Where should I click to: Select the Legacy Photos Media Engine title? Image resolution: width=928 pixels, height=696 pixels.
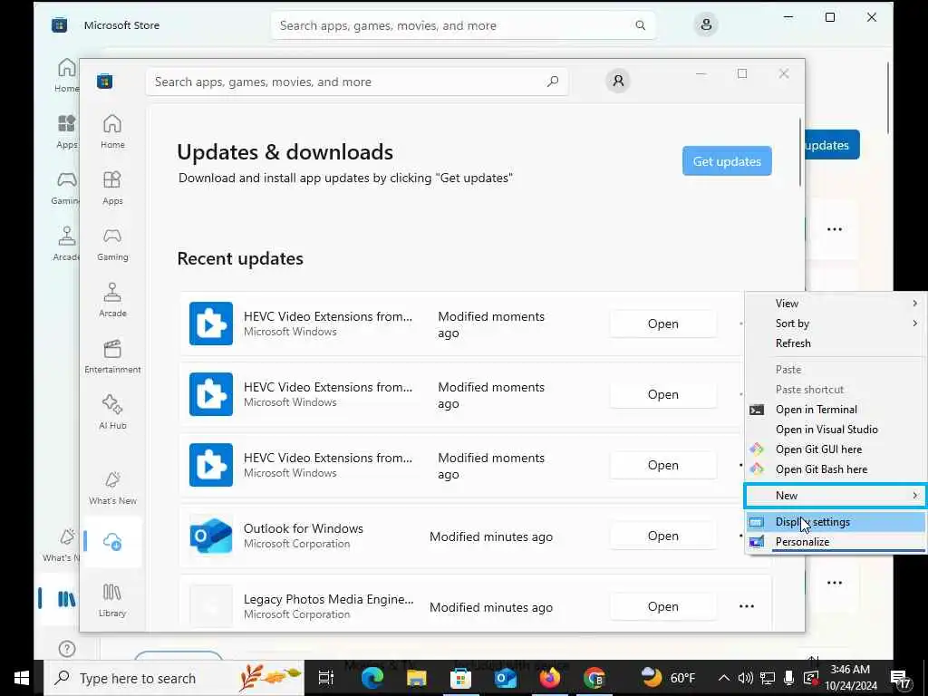pos(328,599)
